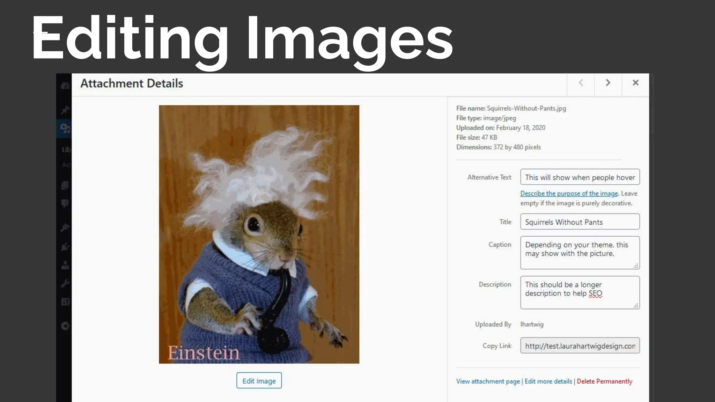Open 'Describe the purpose of the image' link
715x402 pixels.
click(569, 193)
